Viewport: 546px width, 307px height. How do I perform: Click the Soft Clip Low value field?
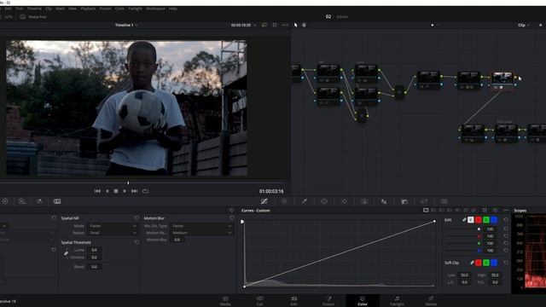(x=464, y=275)
